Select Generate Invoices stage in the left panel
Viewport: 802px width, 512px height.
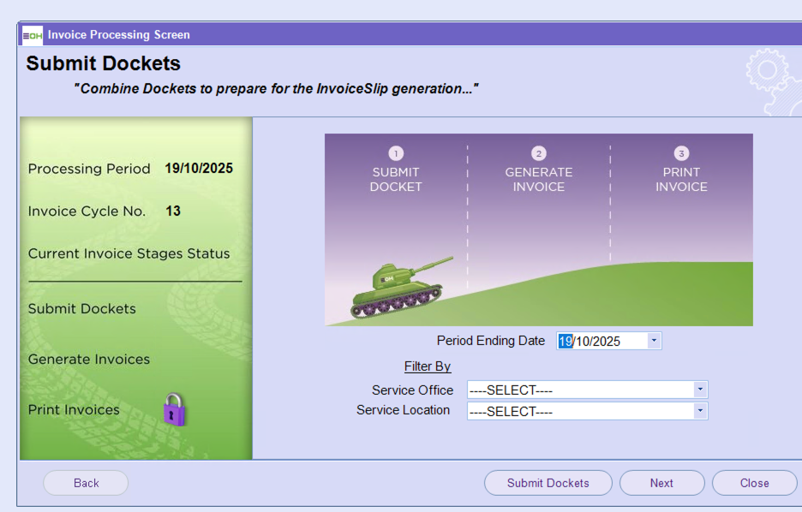click(89, 360)
